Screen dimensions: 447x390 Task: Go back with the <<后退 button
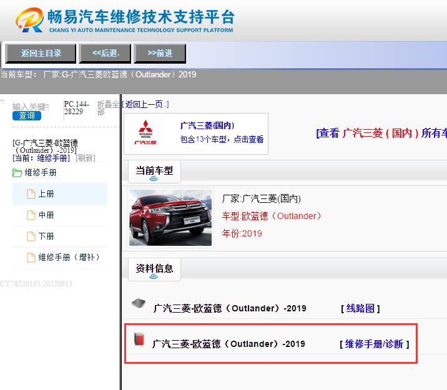[x=105, y=53]
